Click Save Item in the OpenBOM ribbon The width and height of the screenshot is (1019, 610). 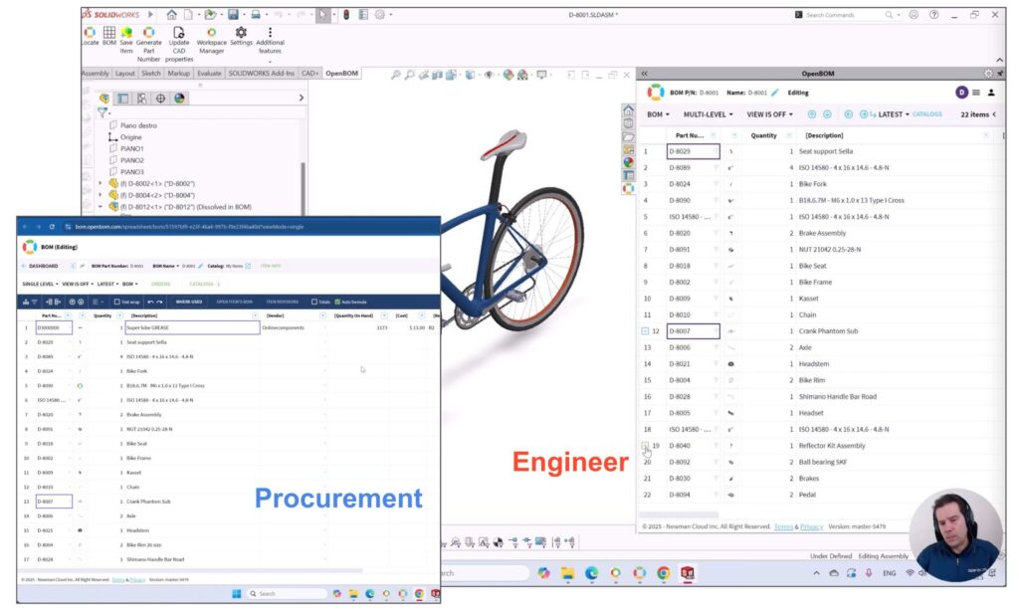click(x=126, y=40)
